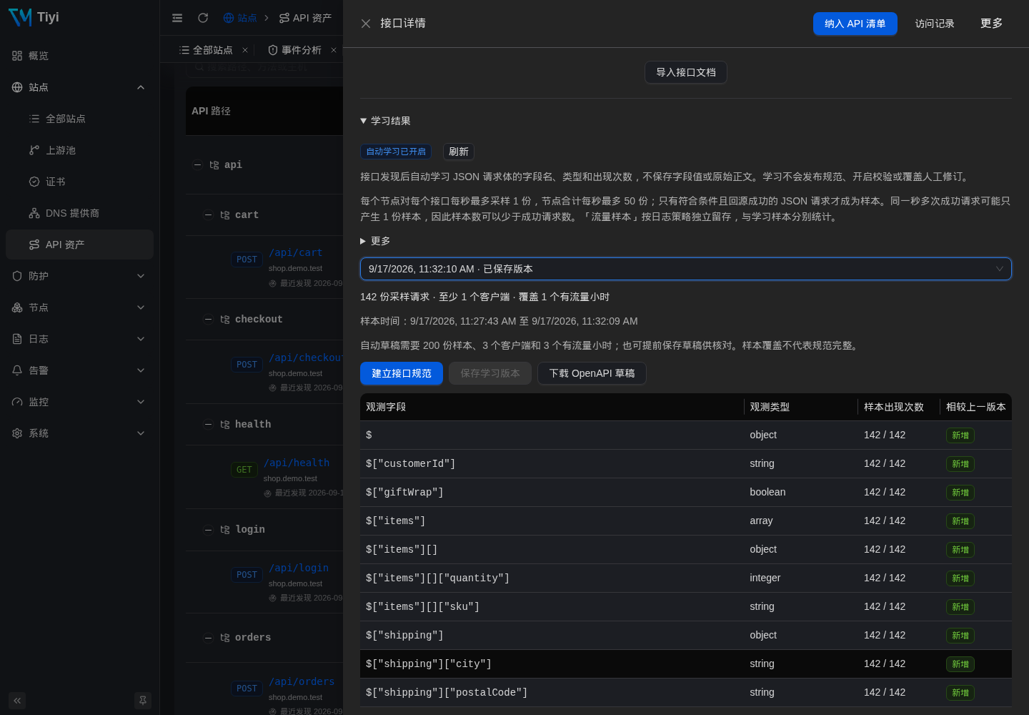The image size is (1029, 715).
Task: Click the 概览 dashboard icon
Action: click(17, 56)
